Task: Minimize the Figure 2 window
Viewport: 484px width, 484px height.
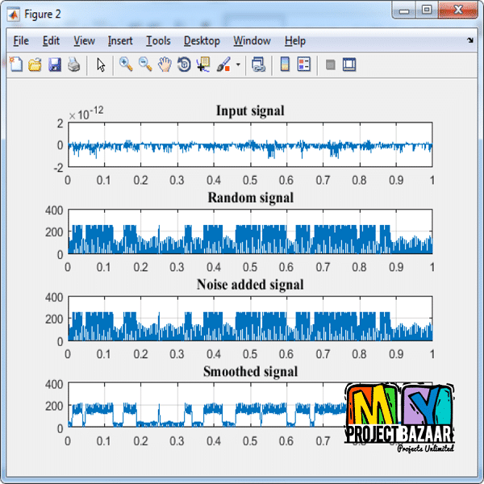Action: pos(404,11)
